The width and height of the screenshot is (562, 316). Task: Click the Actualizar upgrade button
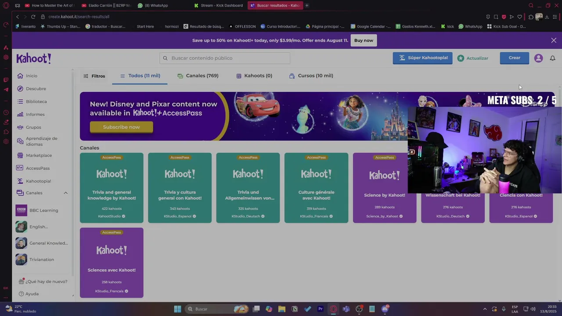(473, 58)
